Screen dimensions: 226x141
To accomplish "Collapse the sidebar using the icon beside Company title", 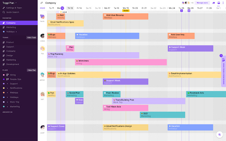I will coord(42,3).
